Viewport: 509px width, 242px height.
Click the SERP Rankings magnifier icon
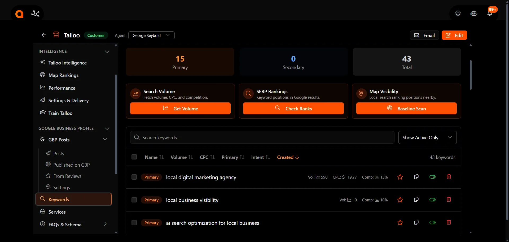click(x=248, y=94)
